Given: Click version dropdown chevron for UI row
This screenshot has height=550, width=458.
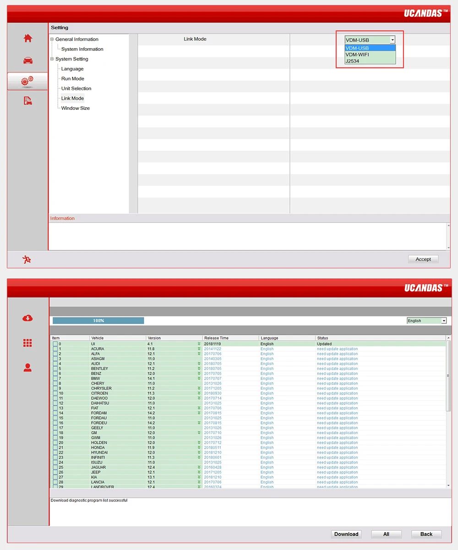Looking at the screenshot, I should point(199,344).
